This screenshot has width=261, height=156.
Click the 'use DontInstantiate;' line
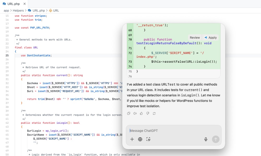pyautogui.click(x=36, y=55)
